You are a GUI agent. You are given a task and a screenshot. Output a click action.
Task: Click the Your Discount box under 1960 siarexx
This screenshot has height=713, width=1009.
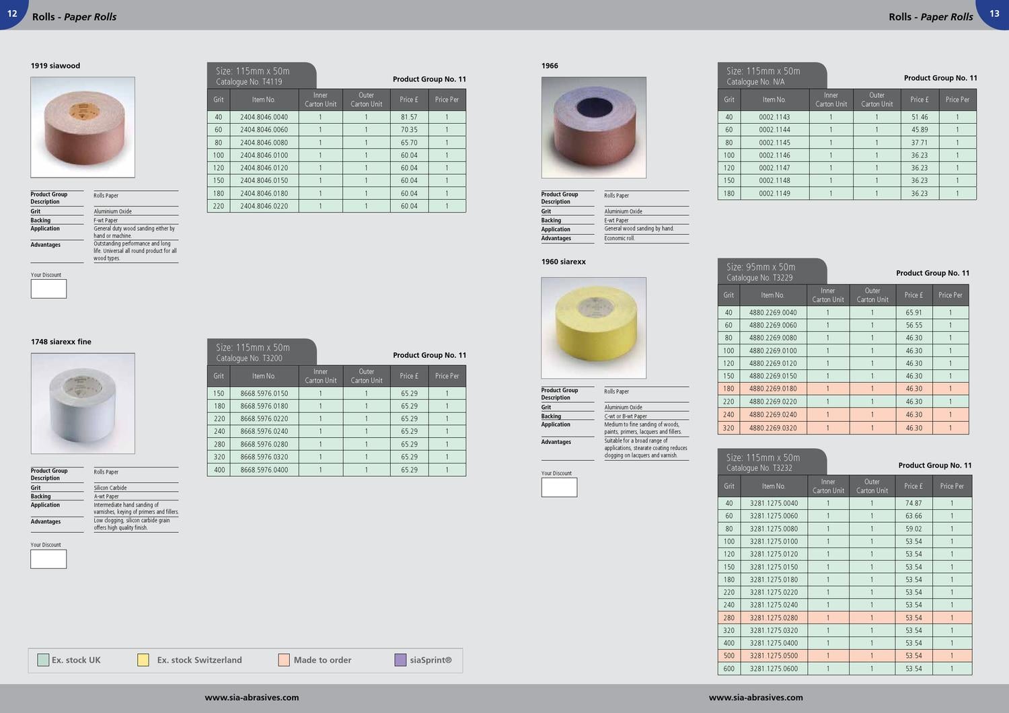pyautogui.click(x=559, y=487)
